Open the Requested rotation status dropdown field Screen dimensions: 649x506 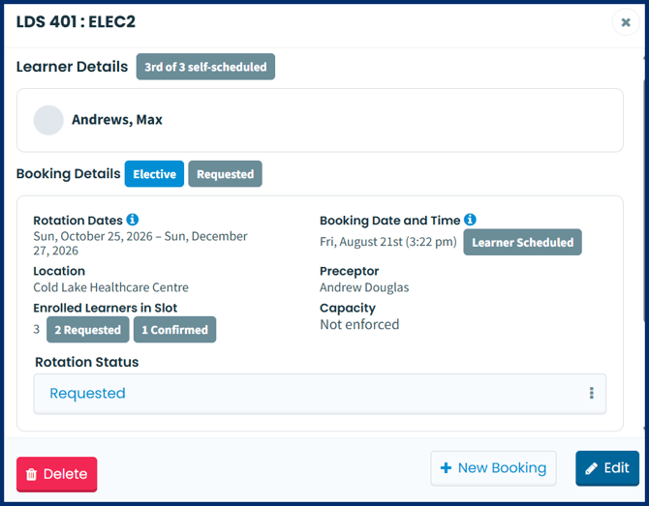[x=320, y=394]
